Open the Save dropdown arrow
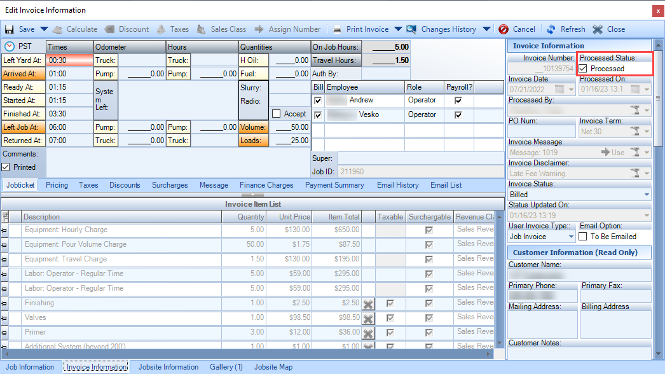The height and width of the screenshot is (374, 665). coord(44,29)
